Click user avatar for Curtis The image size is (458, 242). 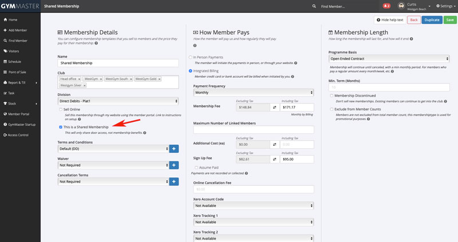coord(401,6)
